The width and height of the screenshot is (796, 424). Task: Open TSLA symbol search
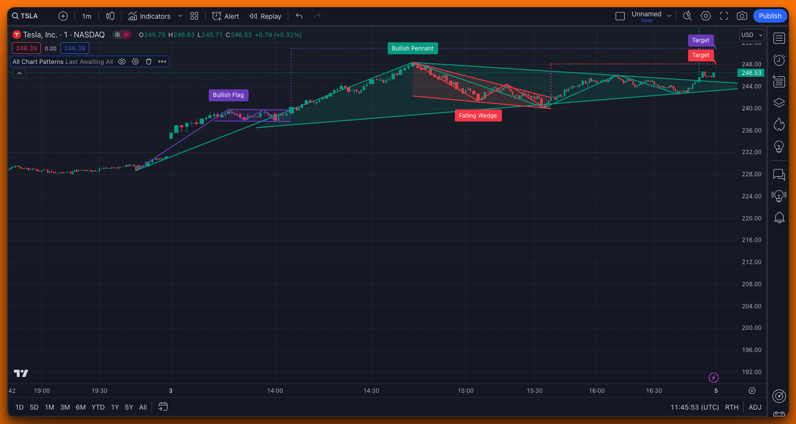click(x=25, y=16)
